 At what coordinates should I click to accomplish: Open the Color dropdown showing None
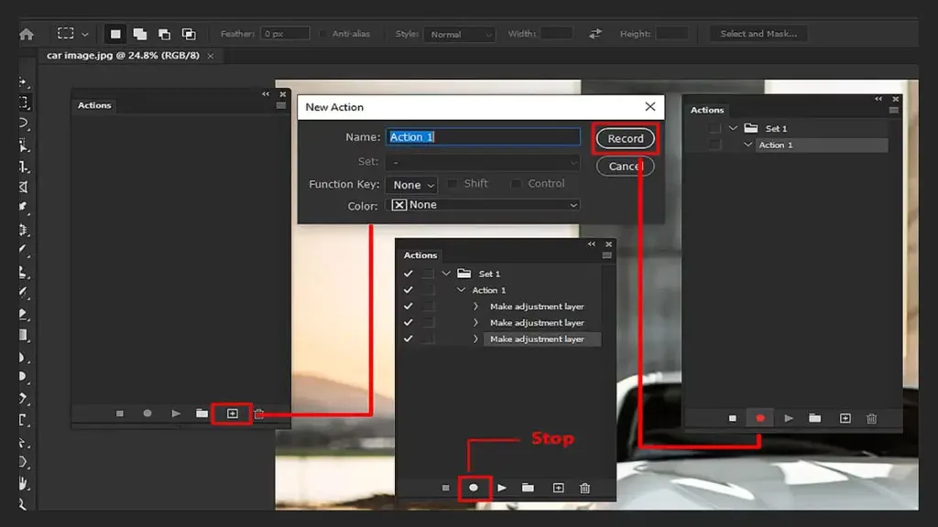click(484, 205)
